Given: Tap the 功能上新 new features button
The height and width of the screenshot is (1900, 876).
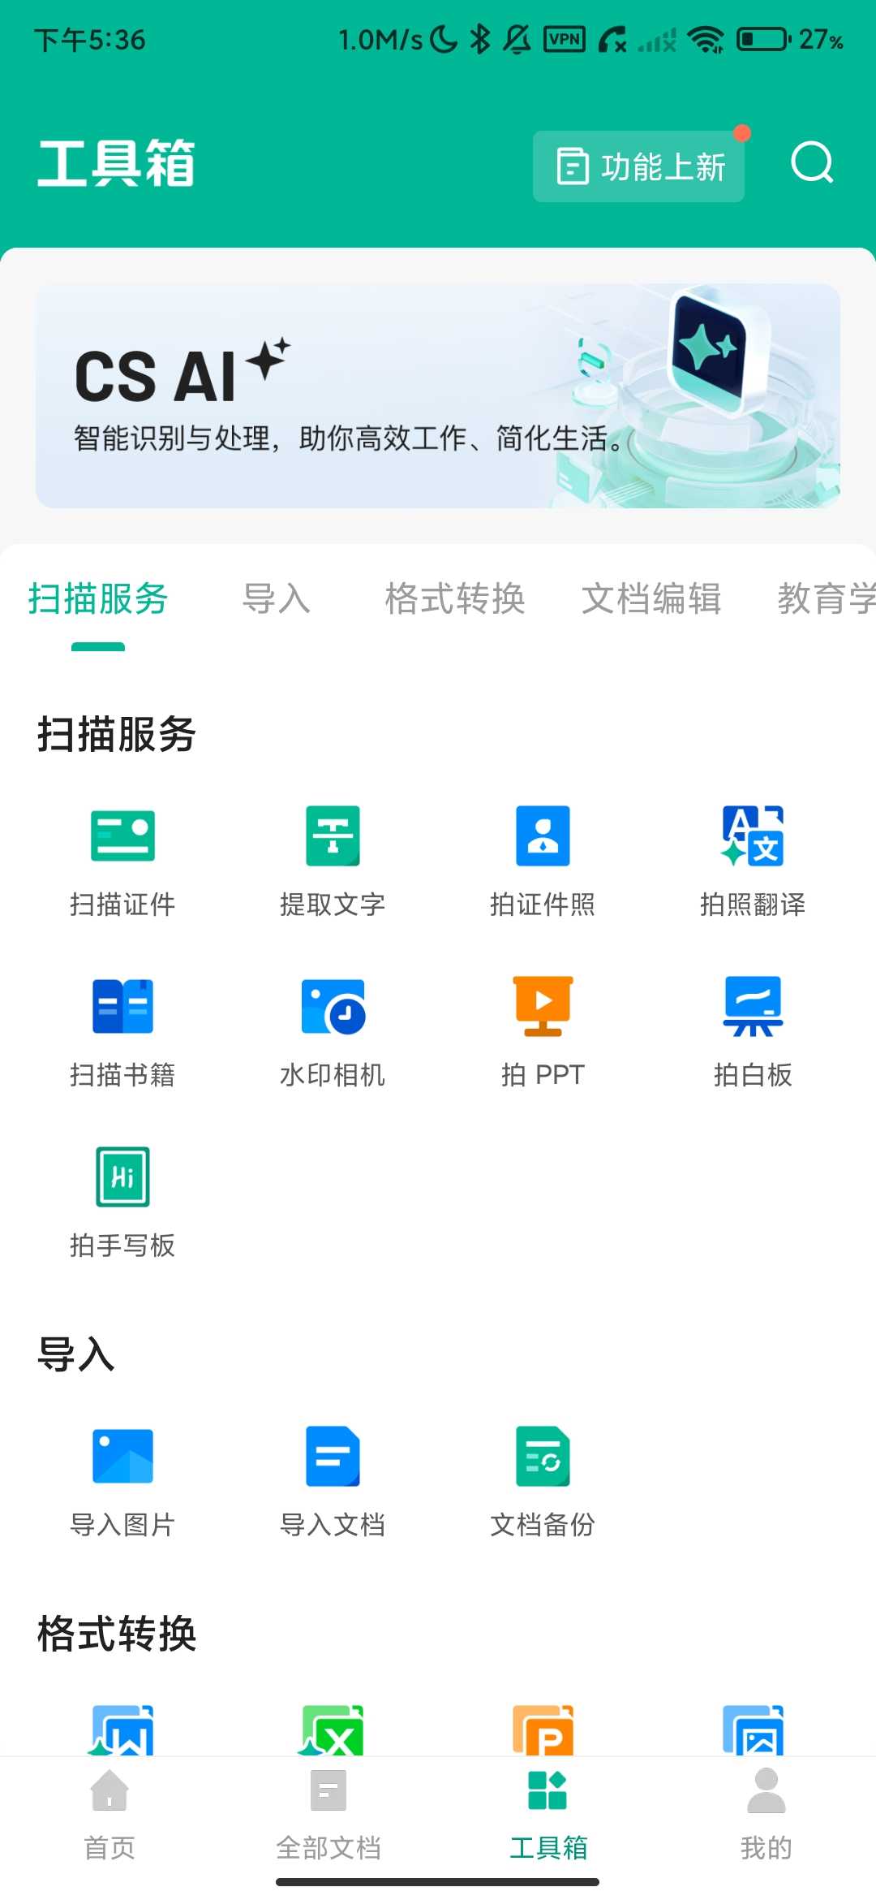Looking at the screenshot, I should (x=638, y=166).
